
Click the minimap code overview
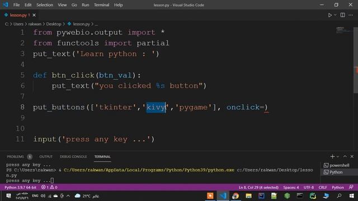(343, 30)
